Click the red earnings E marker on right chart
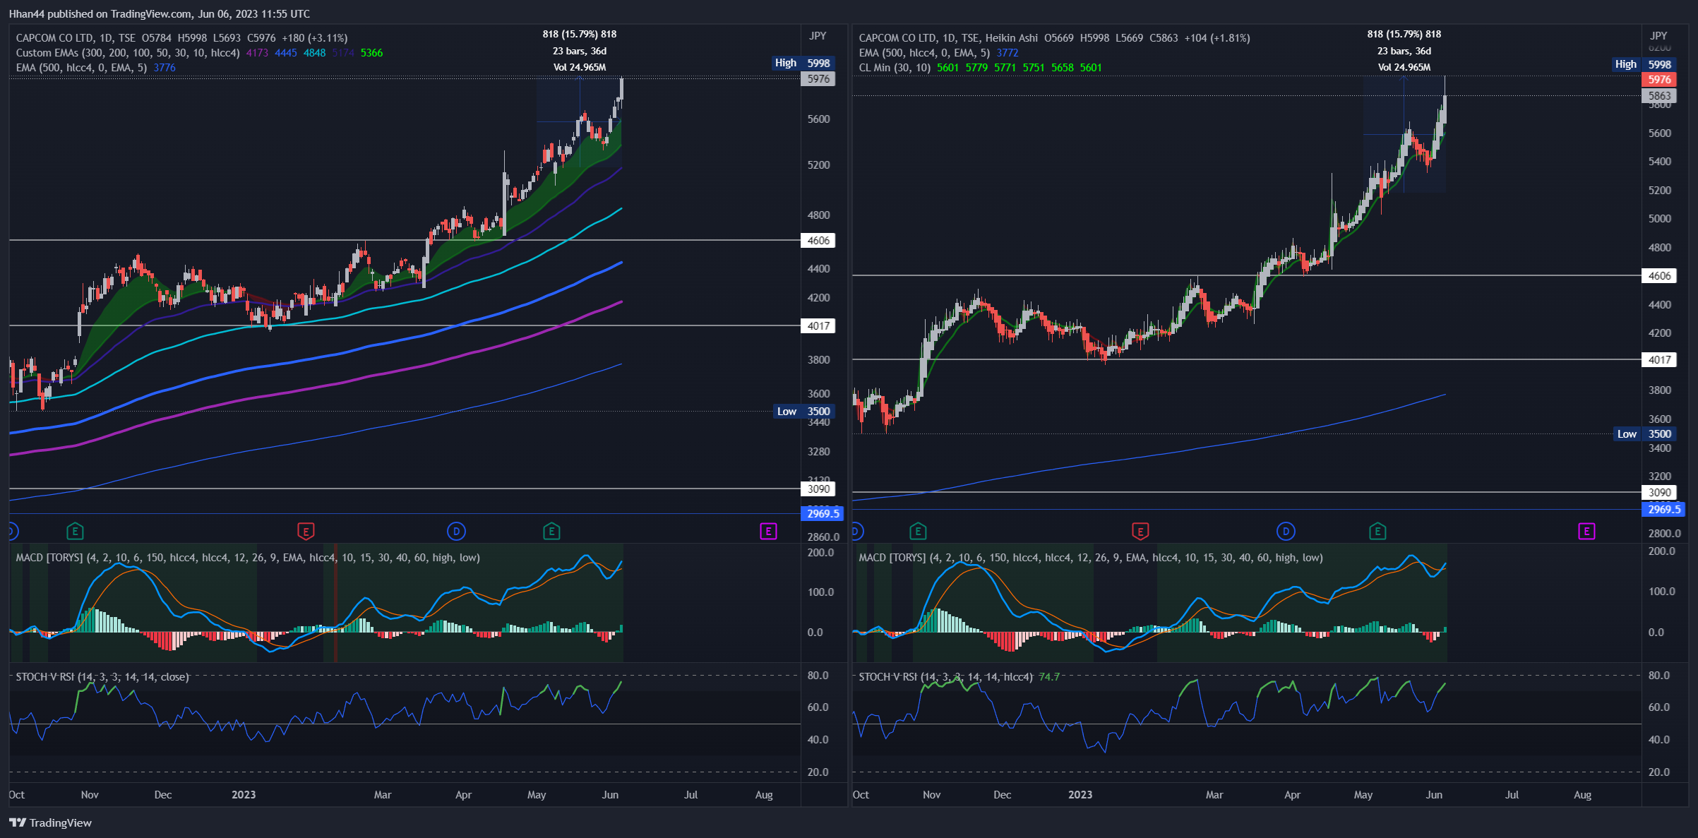This screenshot has width=1698, height=838. coord(1140,531)
